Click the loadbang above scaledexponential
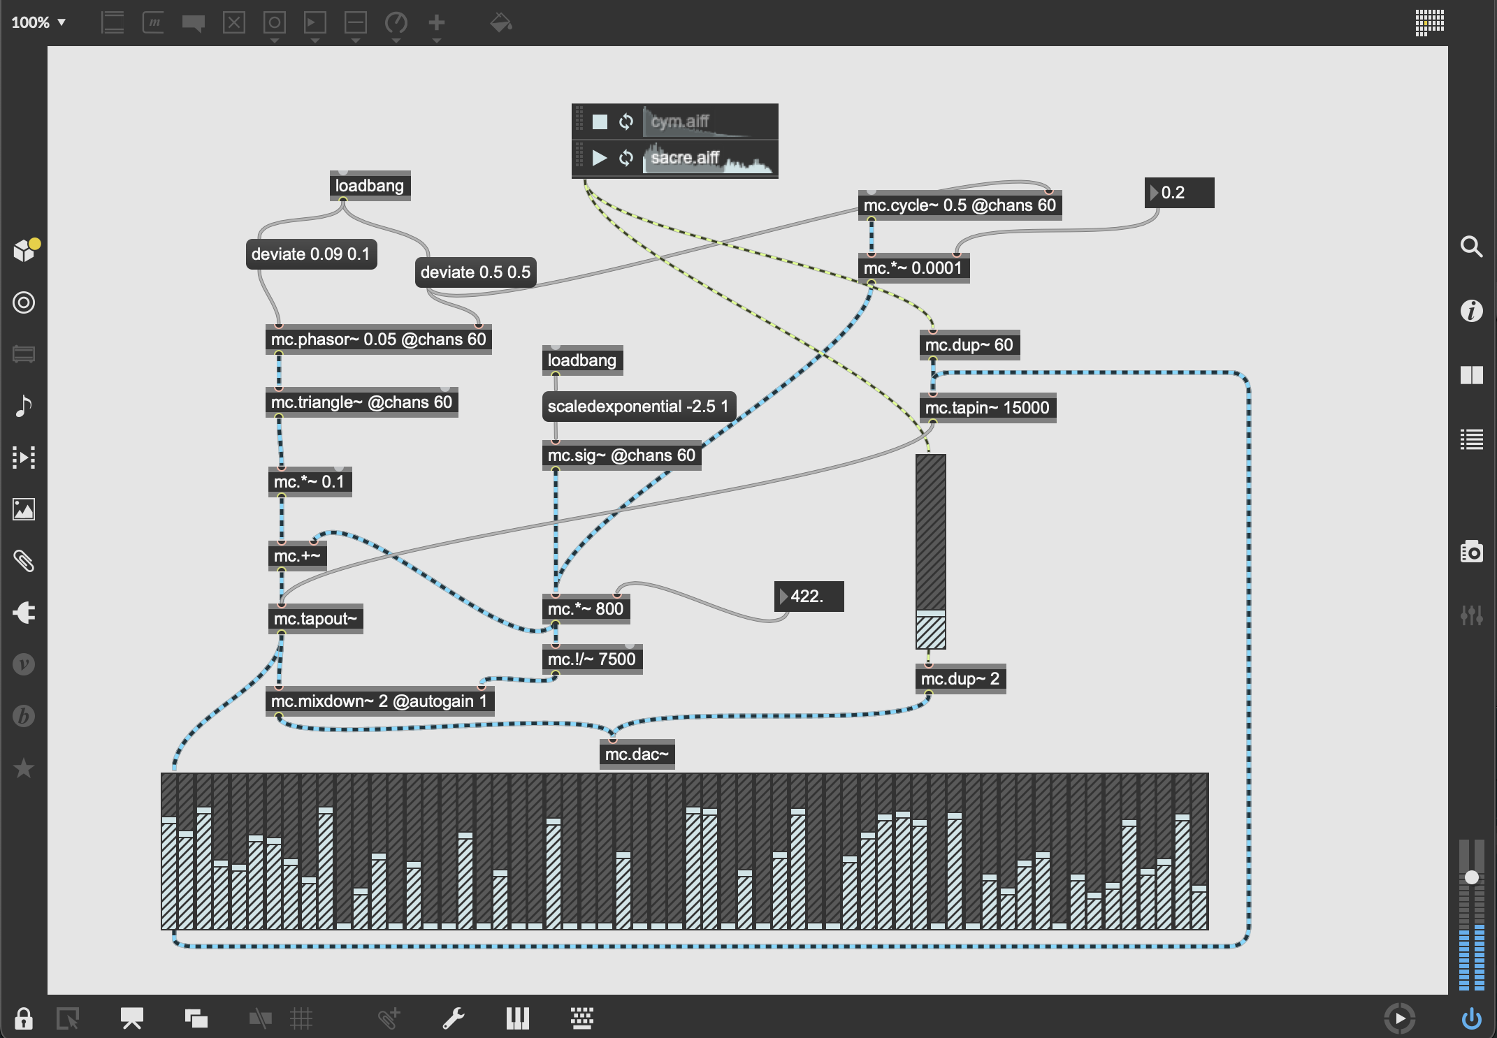 coord(582,360)
